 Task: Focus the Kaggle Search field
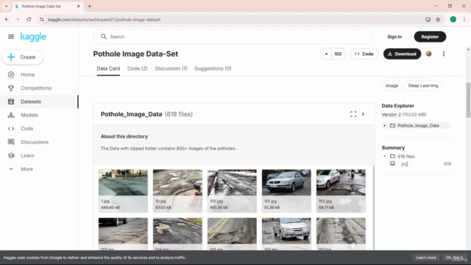(233, 37)
